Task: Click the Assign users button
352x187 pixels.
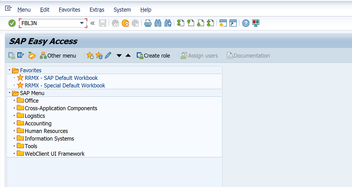Action: 199,55
